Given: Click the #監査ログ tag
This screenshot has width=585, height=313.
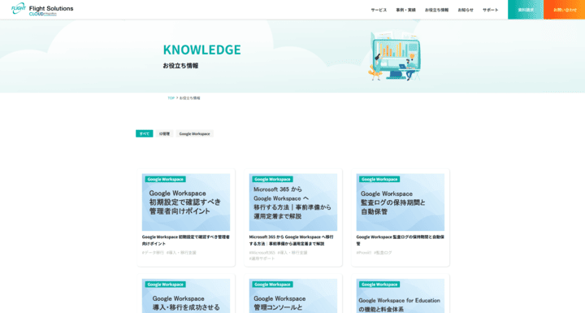Looking at the screenshot, I should pyautogui.click(x=383, y=253).
